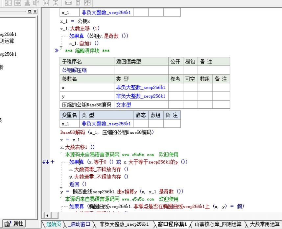The height and width of the screenshot is (229, 282).
Task: Click the x_1.大数左移 (1) line
Action: 80,28
